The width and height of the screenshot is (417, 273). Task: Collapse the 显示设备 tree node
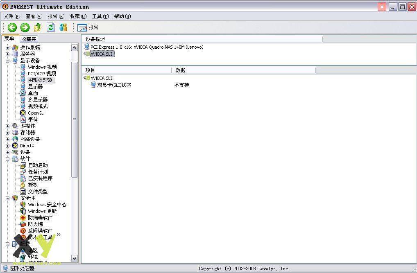coord(7,61)
